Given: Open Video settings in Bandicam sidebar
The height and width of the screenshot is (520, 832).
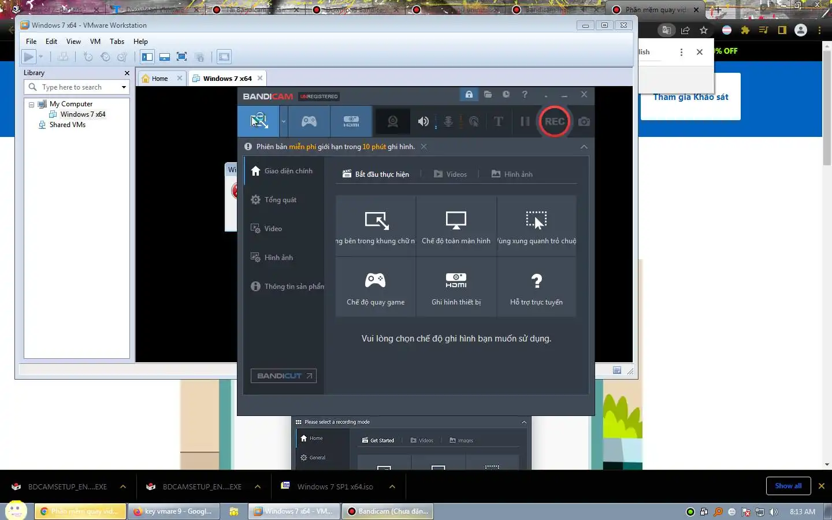Looking at the screenshot, I should pyautogui.click(x=283, y=229).
